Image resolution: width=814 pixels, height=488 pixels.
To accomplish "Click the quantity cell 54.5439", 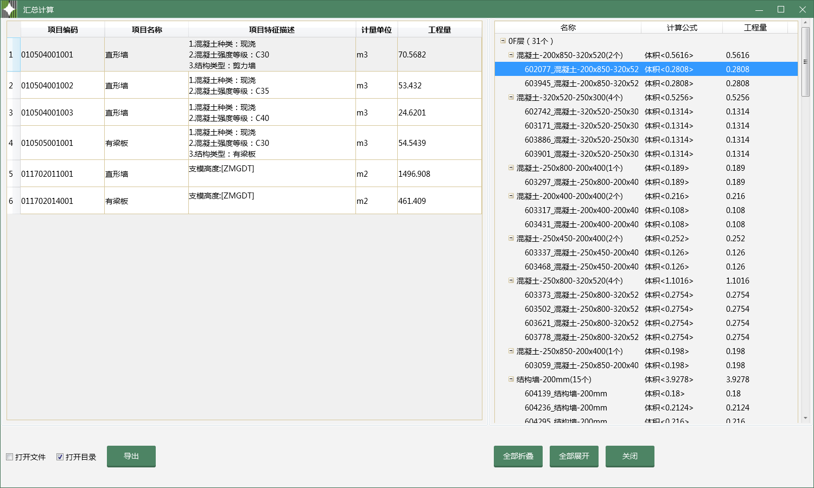I will pos(440,143).
